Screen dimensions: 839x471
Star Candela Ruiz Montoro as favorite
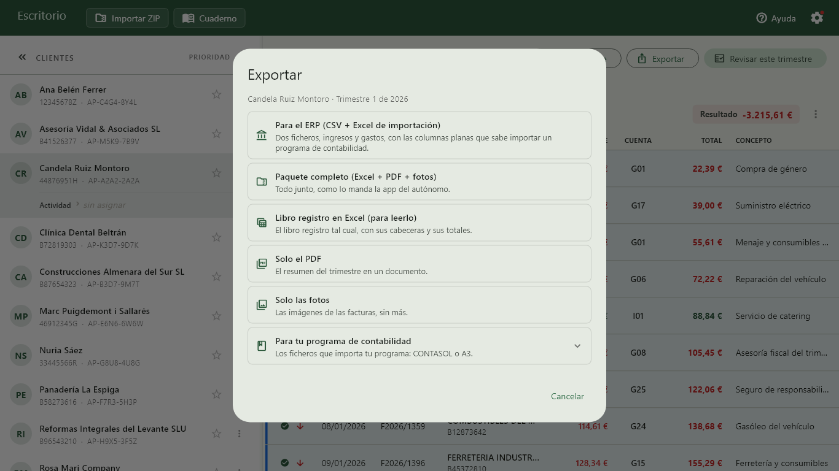coord(216,173)
